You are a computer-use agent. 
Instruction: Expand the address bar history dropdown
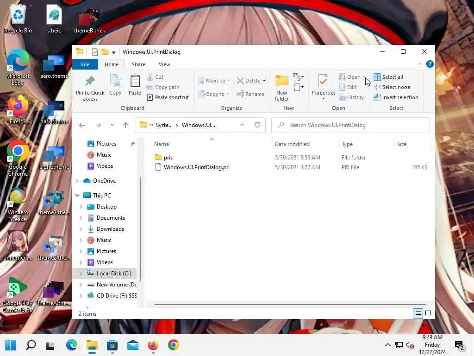pos(242,125)
